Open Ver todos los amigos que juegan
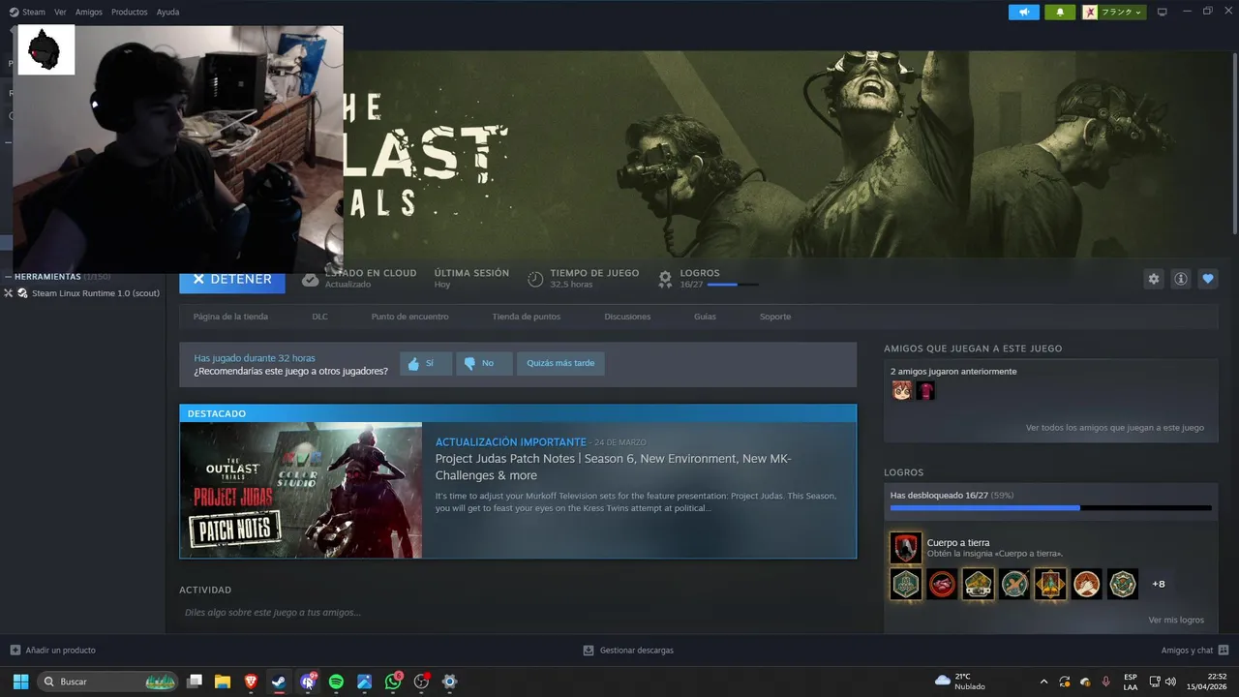 click(1114, 427)
